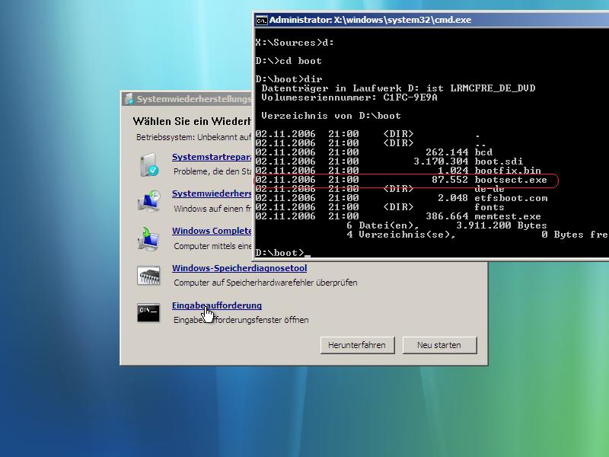Viewport: 609px width, 457px height.
Task: Open the Systemwiederherstellung link
Action: (x=212, y=193)
